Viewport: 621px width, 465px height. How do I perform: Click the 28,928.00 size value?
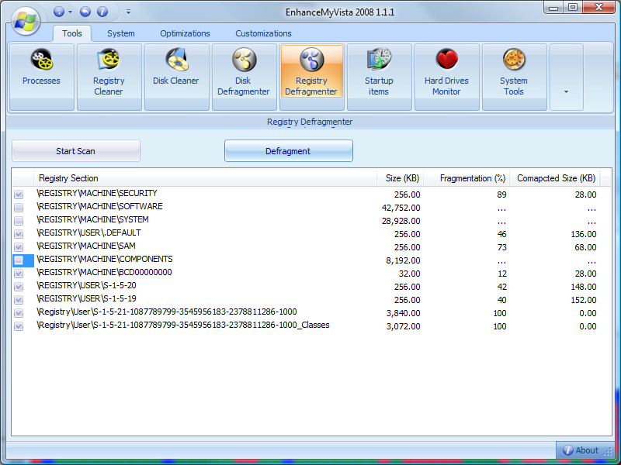401,221
